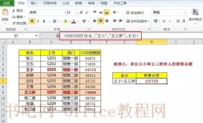Open the borders icon in font group
This screenshot has width=203, height=123.
[x=55, y=21]
